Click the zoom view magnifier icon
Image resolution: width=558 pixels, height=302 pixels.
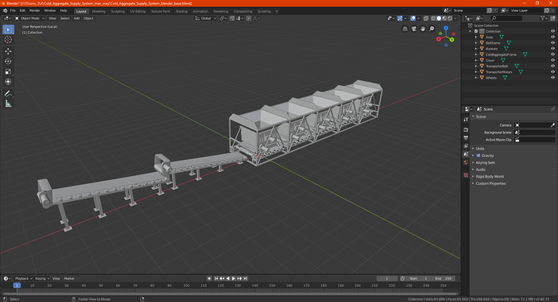coord(432,29)
